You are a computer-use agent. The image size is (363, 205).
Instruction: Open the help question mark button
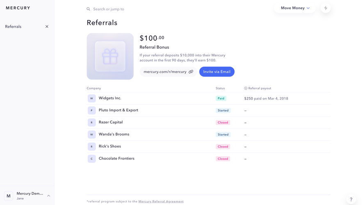click(351, 199)
